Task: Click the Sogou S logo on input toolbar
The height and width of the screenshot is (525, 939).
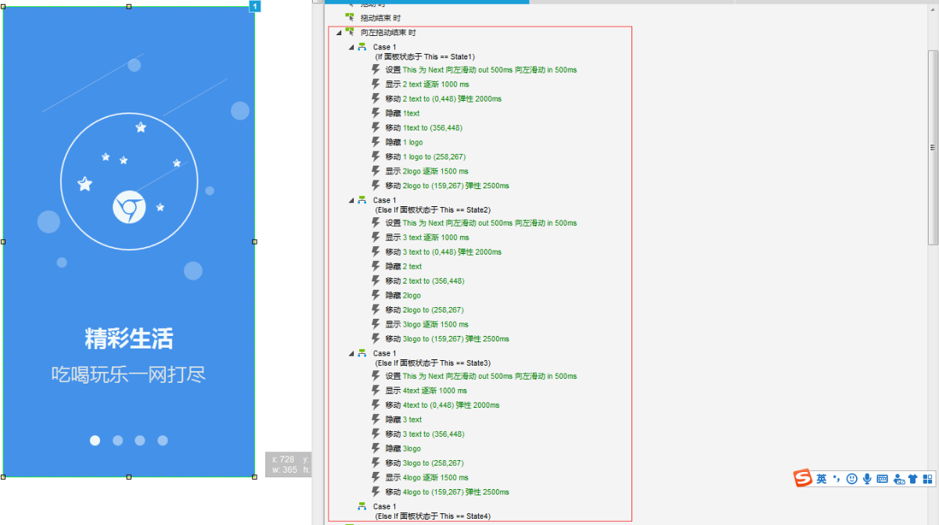Action: 803,478
